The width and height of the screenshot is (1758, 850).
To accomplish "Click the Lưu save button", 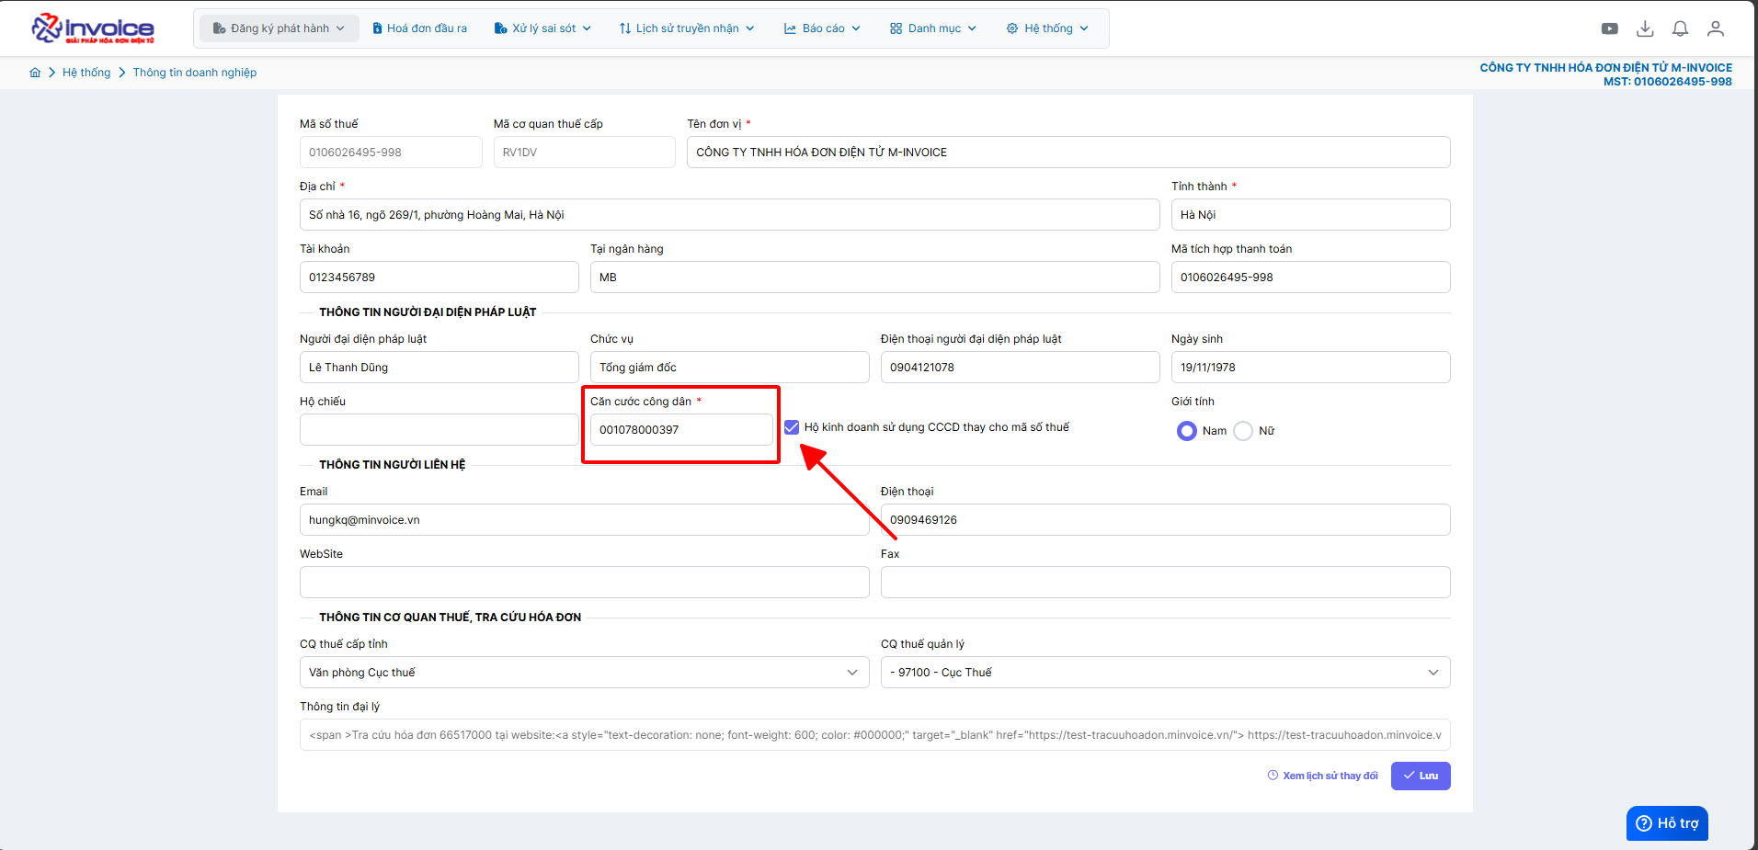I will [1421, 776].
